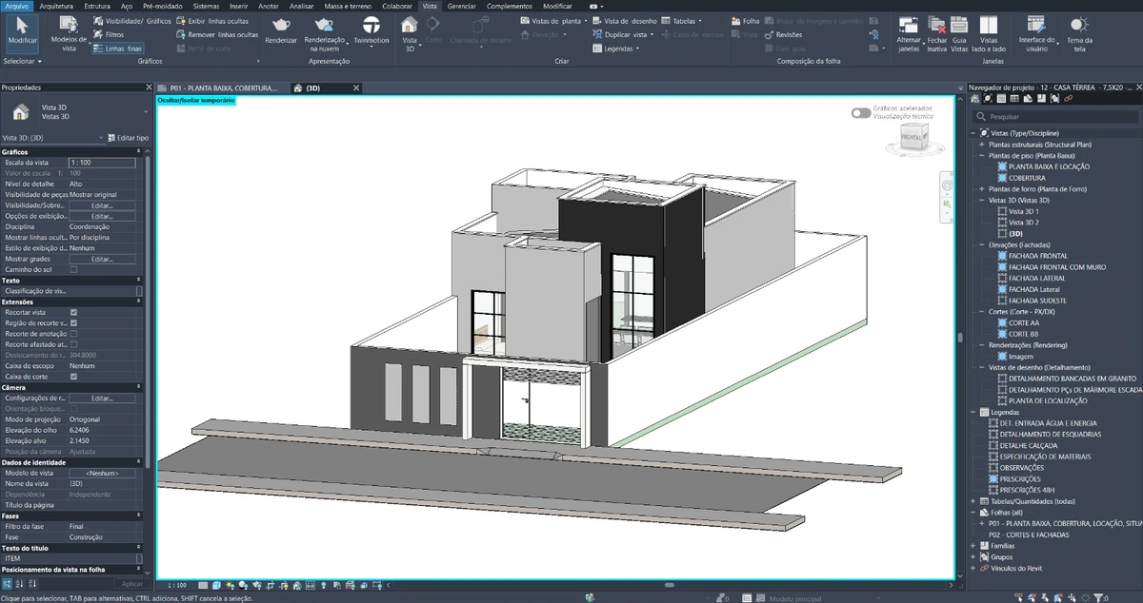The width and height of the screenshot is (1143, 603).
Task: Click Editar for Configurações de renderização
Action: coord(102,398)
